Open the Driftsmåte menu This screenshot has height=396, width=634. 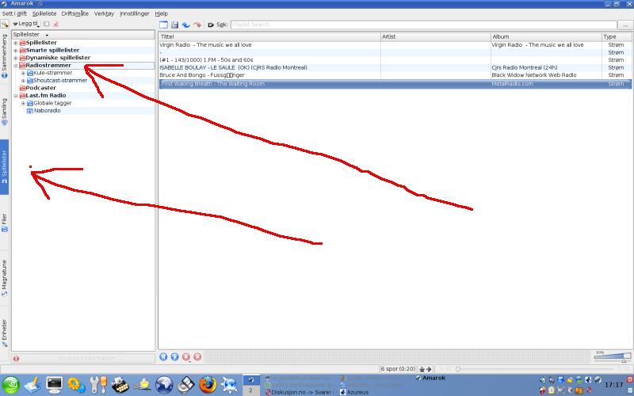click(74, 13)
